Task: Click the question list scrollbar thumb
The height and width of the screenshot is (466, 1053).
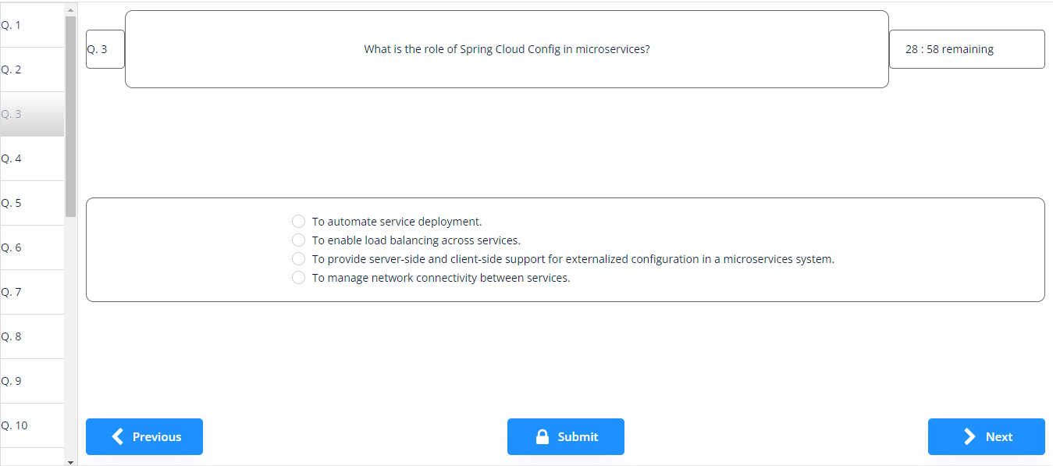Action: [70, 117]
